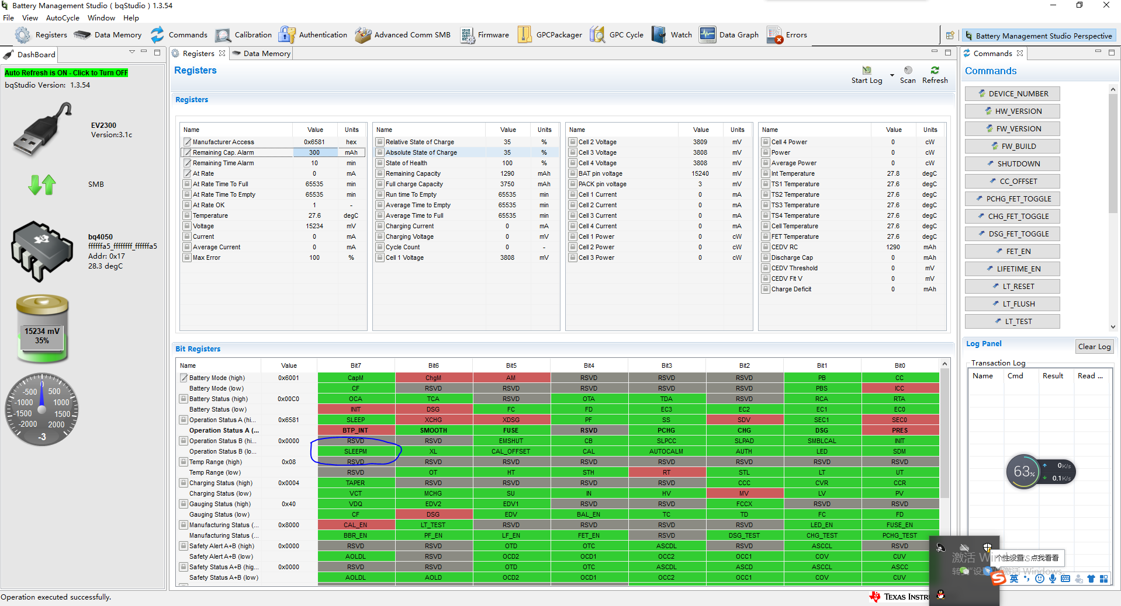This screenshot has height=606, width=1121.
Task: Click the battery voltage gauge icon
Action: 42,329
